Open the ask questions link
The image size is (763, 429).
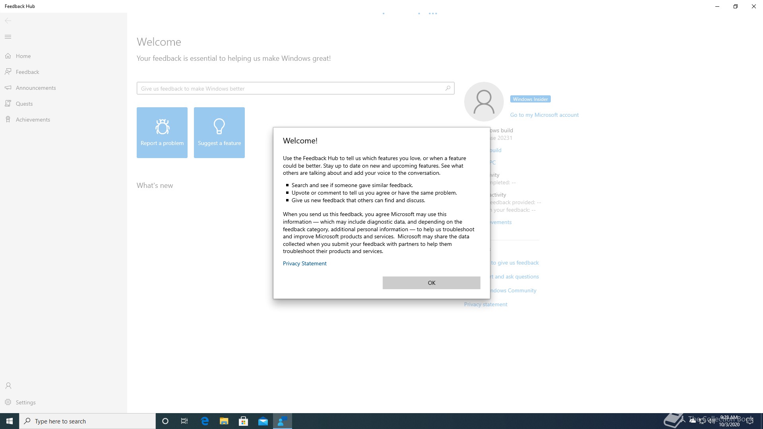(515, 276)
